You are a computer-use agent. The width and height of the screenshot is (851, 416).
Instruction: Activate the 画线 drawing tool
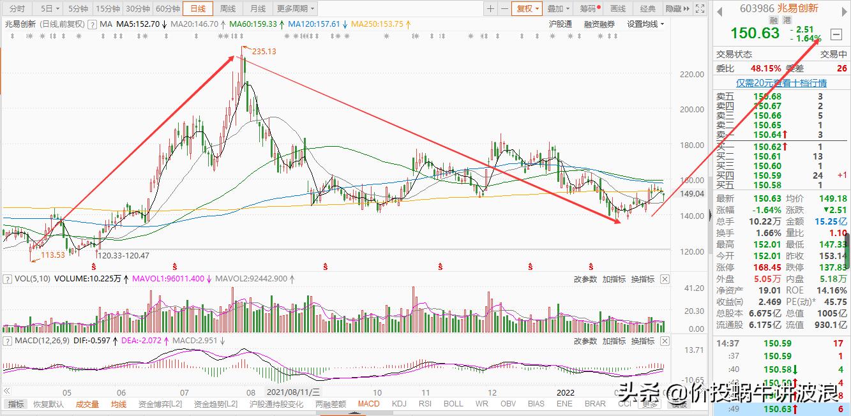(x=618, y=9)
